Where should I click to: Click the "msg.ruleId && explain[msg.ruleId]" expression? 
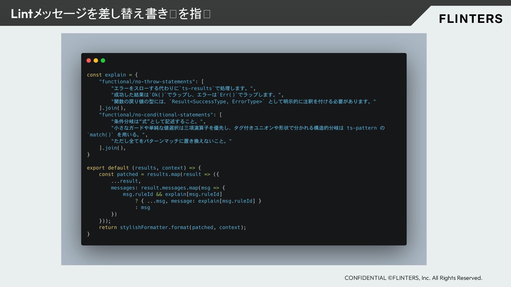point(172,194)
